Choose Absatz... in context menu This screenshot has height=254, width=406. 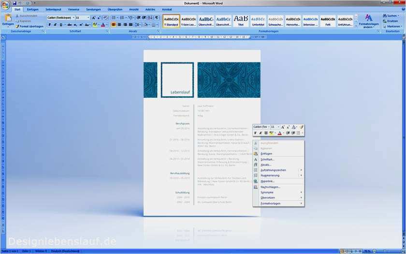click(x=278, y=164)
